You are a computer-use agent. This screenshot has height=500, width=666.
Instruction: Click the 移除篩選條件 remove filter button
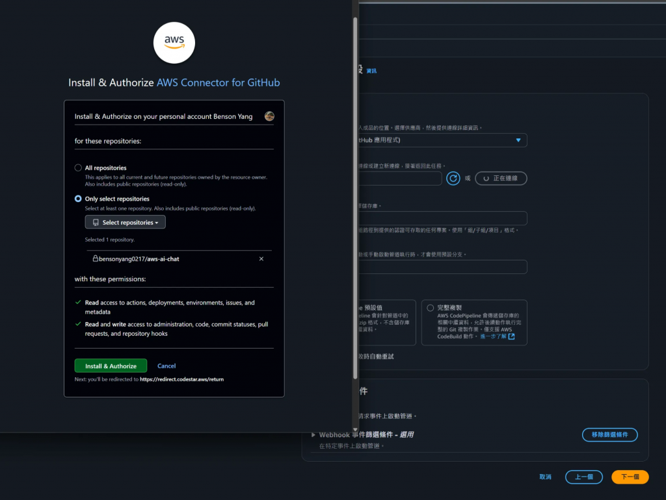(x=609, y=434)
